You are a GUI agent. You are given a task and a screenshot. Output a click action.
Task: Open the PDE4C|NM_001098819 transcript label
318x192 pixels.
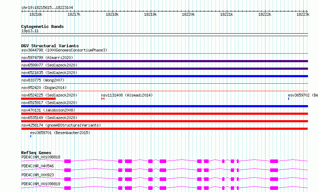[x=41, y=184]
